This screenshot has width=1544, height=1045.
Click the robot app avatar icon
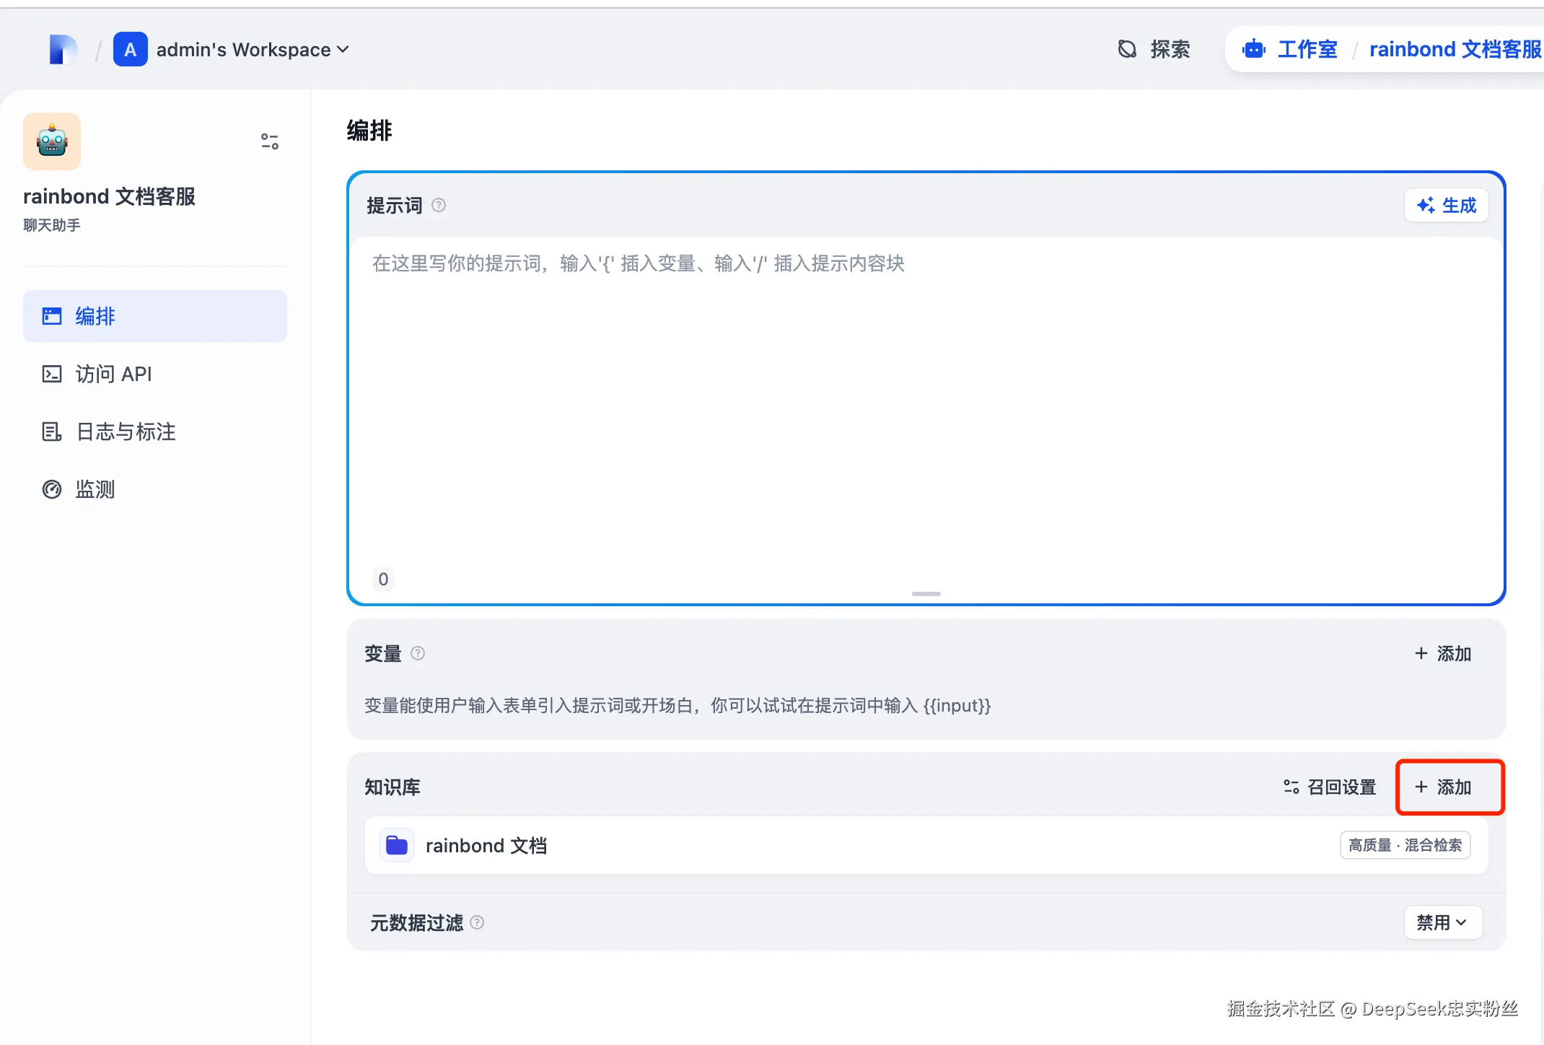pos(52,141)
